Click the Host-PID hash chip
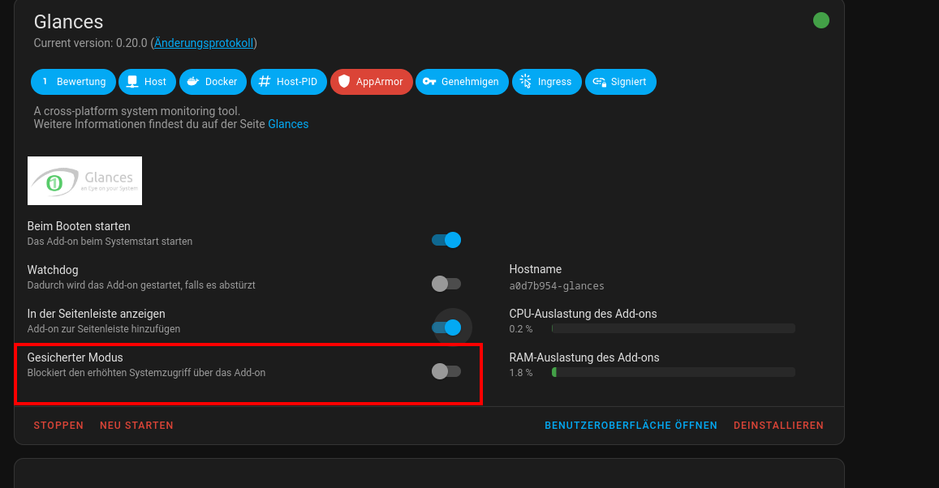The width and height of the screenshot is (939, 488). [289, 82]
